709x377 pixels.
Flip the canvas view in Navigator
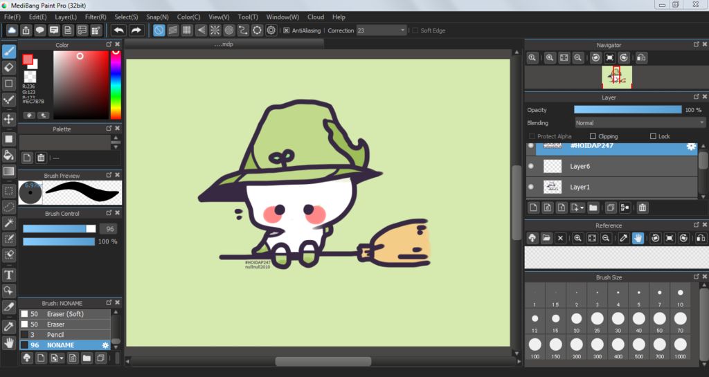pos(640,58)
